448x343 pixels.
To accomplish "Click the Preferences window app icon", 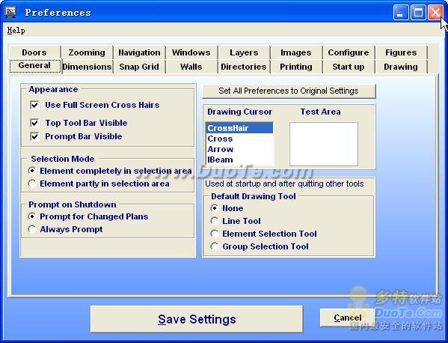I will pos(10,12).
